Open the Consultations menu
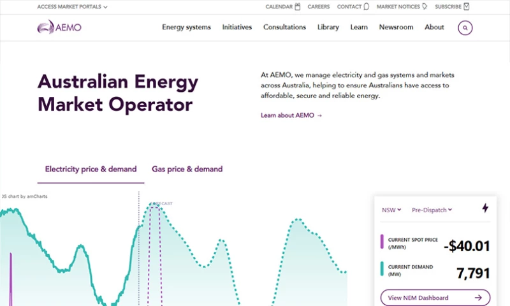This screenshot has width=510, height=306. pyautogui.click(x=284, y=27)
